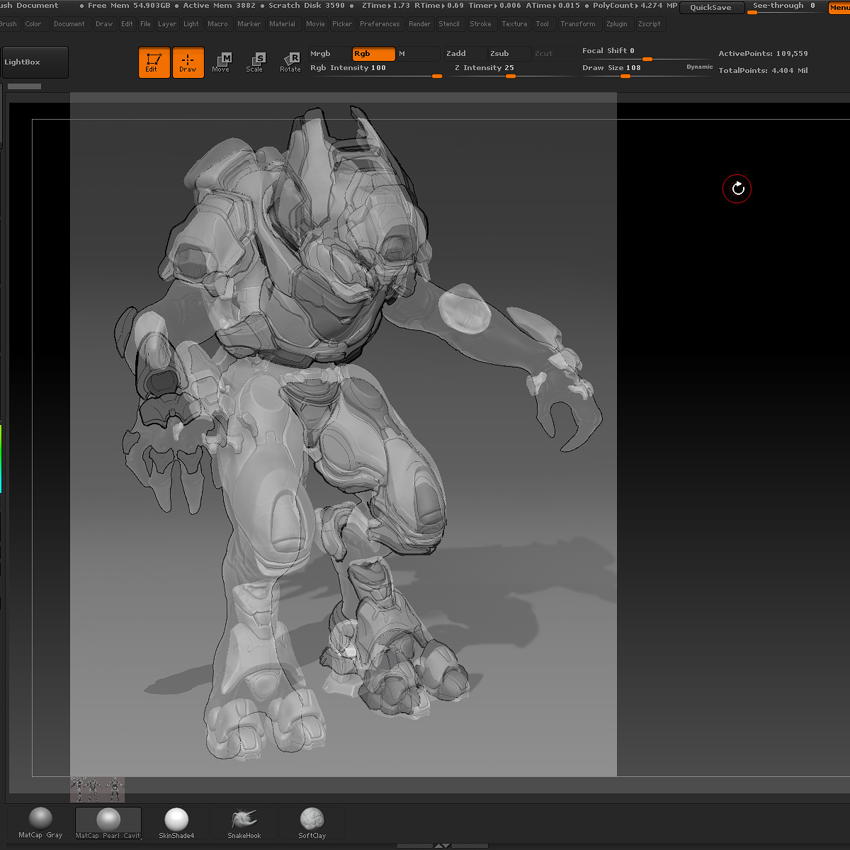
Task: Click the Zcut mode button
Action: pos(552,54)
